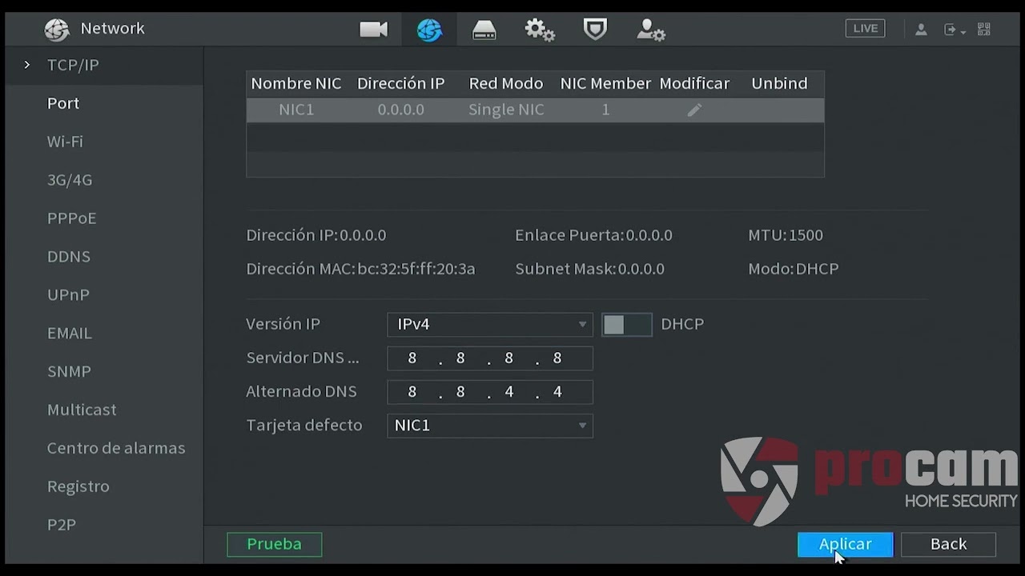Open the Versión IP dropdown
This screenshot has height=576, width=1025.
(490, 324)
